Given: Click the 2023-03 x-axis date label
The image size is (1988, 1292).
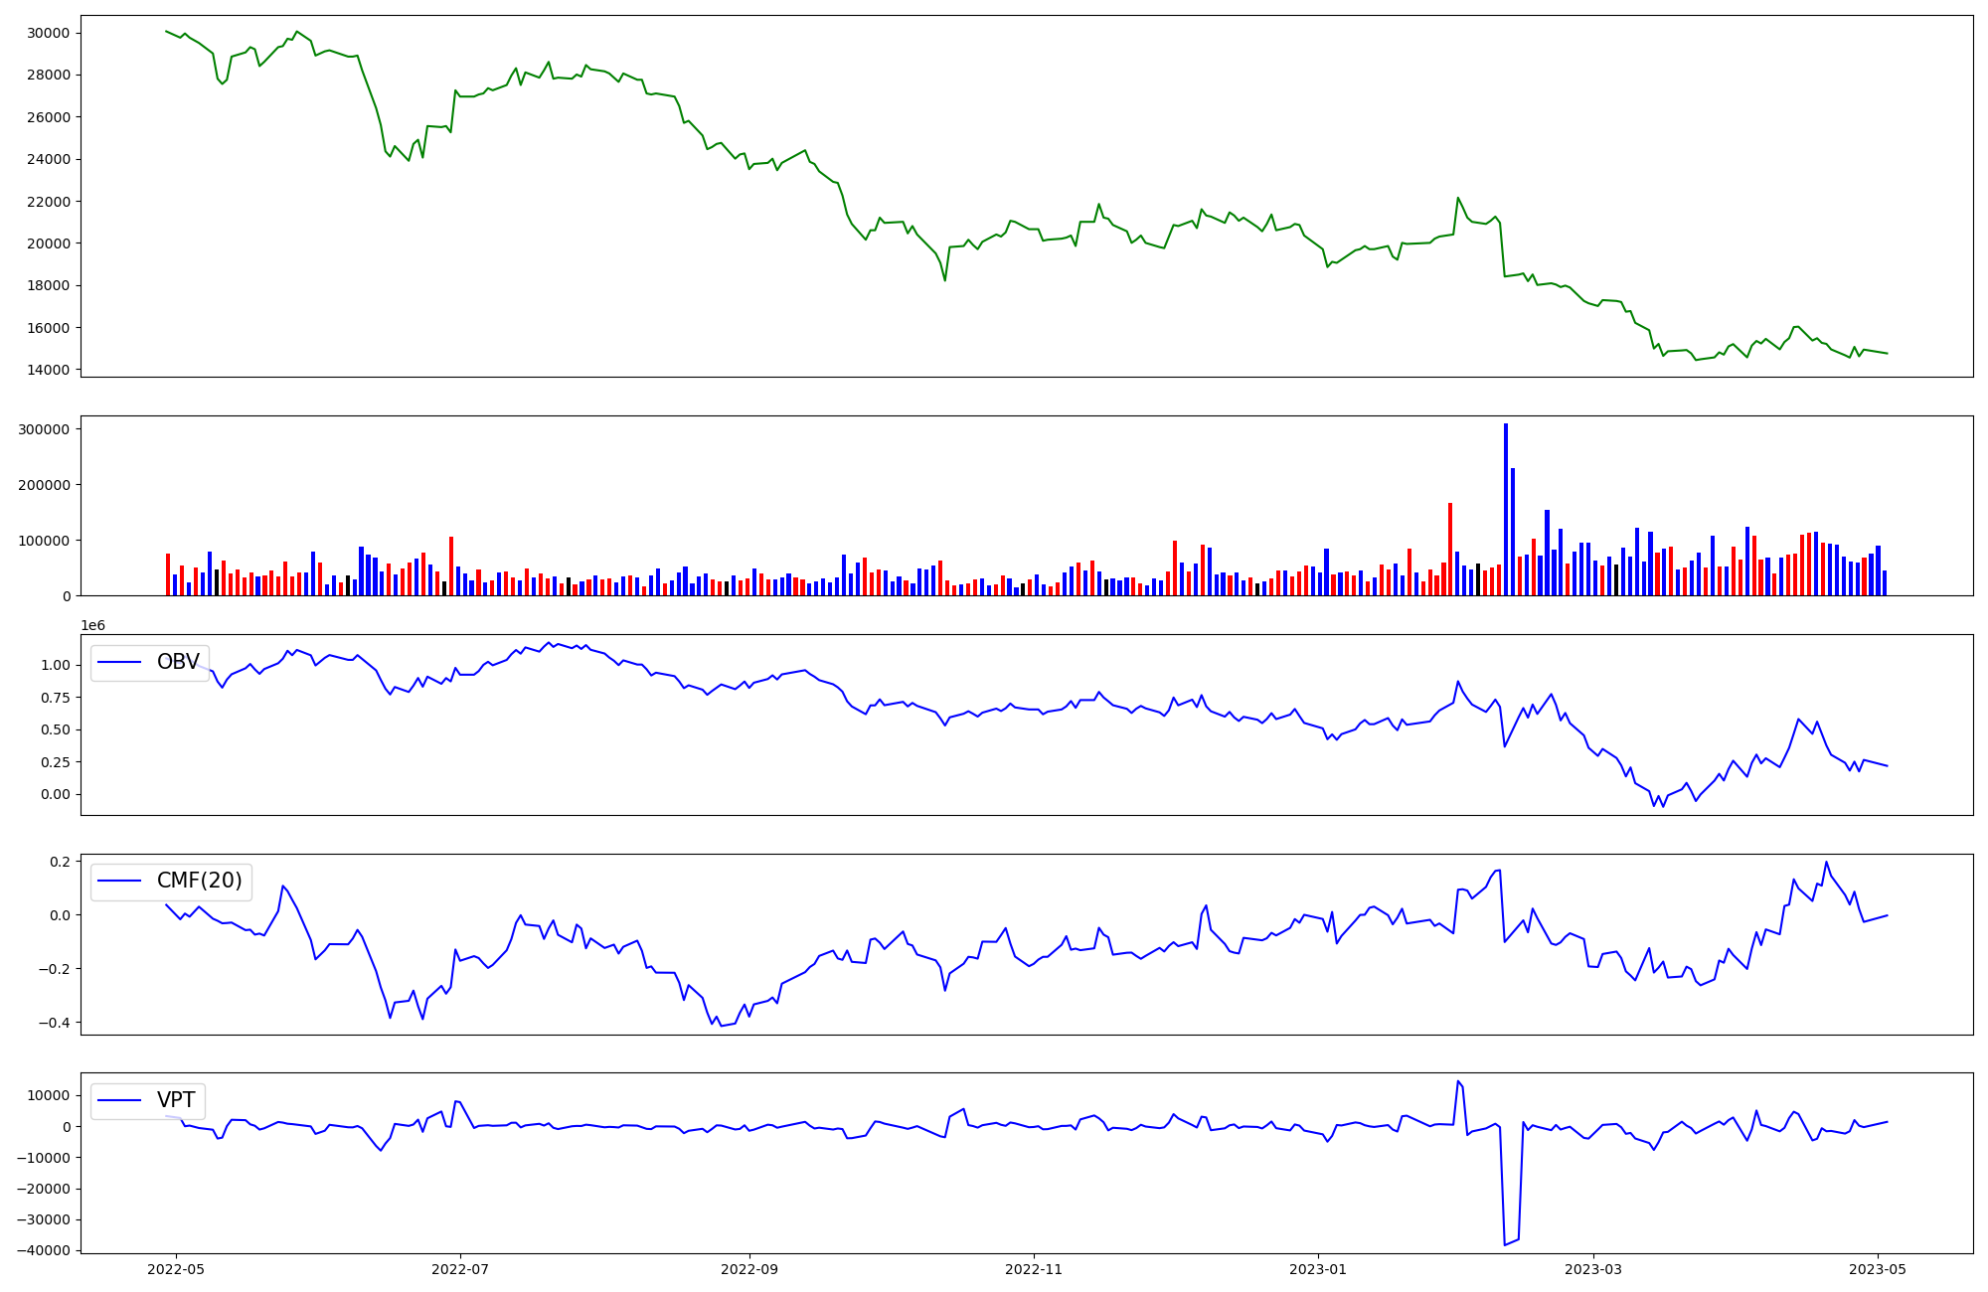Looking at the screenshot, I should 1593,1269.
